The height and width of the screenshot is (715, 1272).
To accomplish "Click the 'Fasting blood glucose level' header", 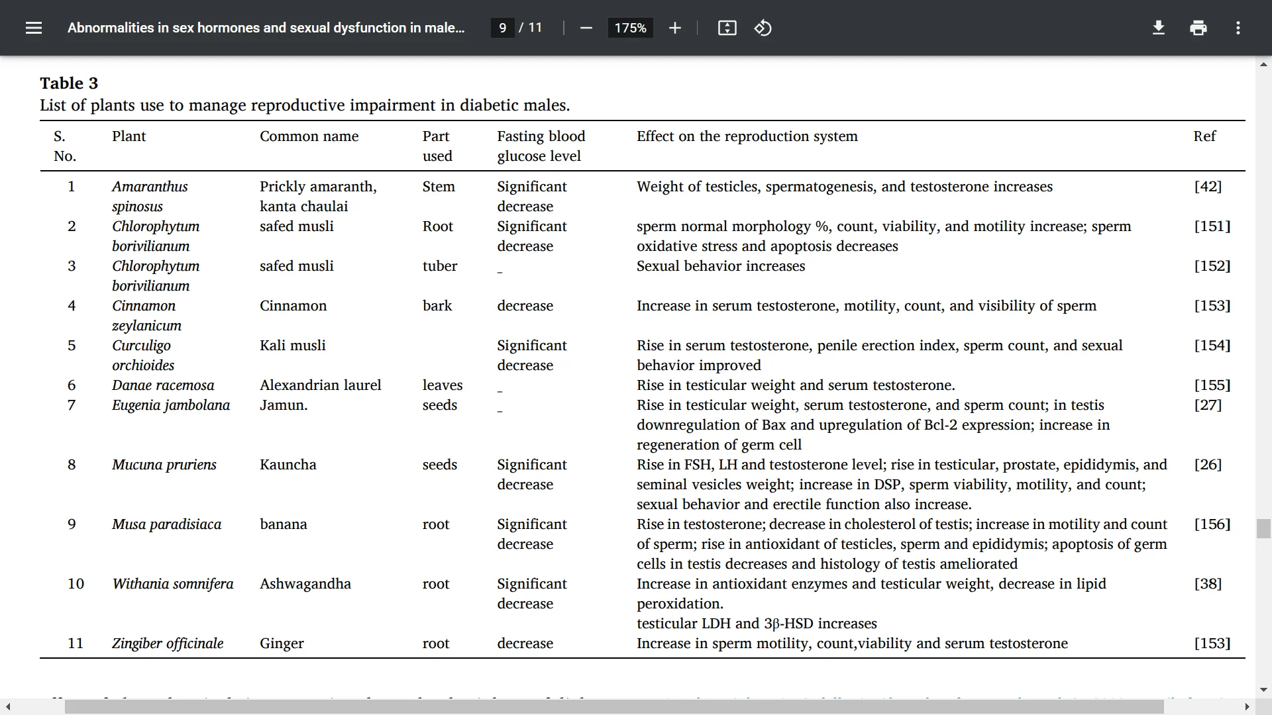I will [x=541, y=146].
